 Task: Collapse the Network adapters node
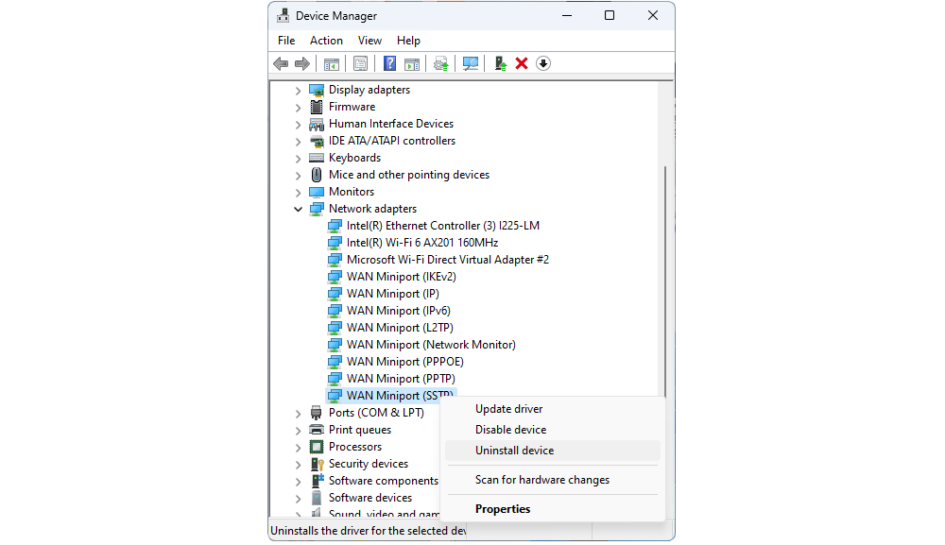coord(298,209)
